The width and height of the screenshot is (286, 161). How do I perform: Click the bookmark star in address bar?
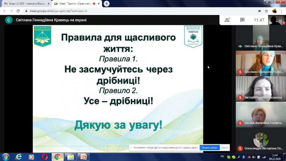coord(266,11)
